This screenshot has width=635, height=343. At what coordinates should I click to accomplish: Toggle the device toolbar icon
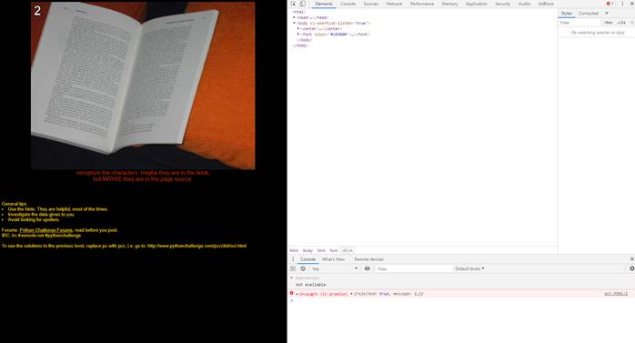302,4
